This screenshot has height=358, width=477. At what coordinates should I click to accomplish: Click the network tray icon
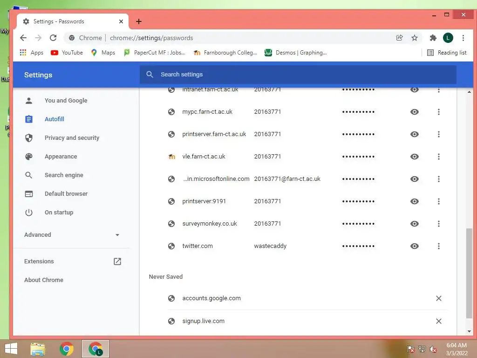422,349
